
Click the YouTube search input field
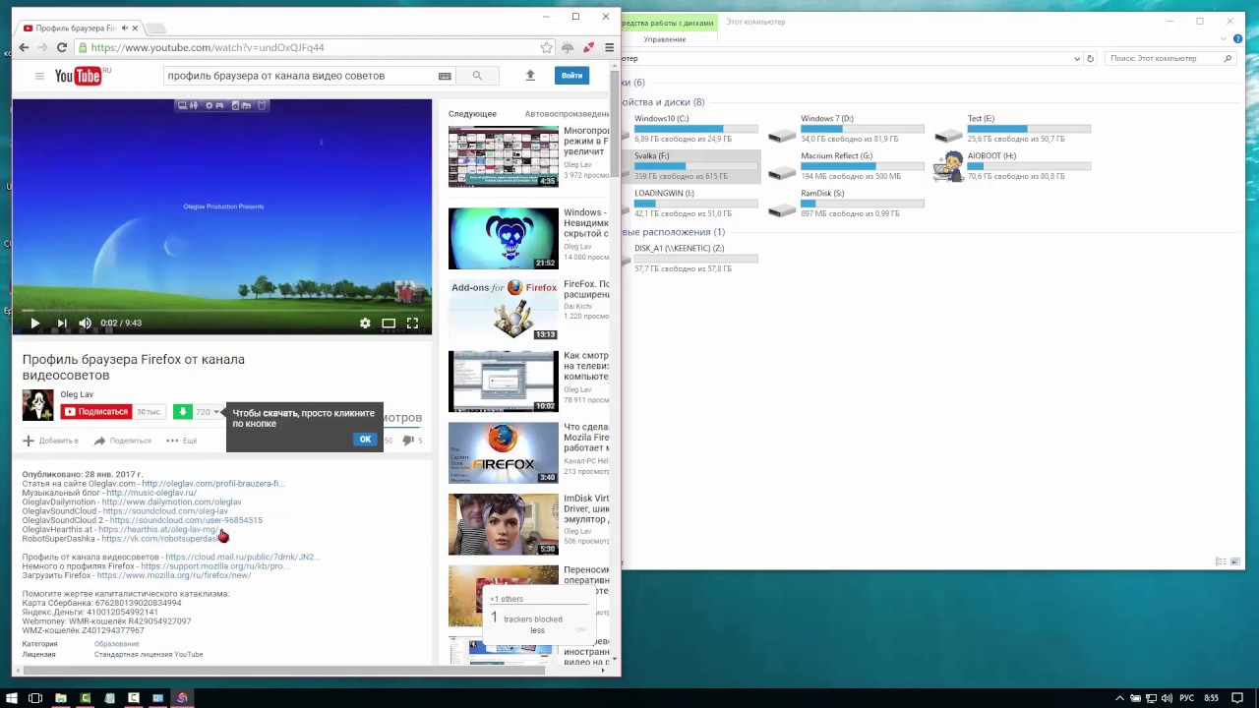(300, 76)
